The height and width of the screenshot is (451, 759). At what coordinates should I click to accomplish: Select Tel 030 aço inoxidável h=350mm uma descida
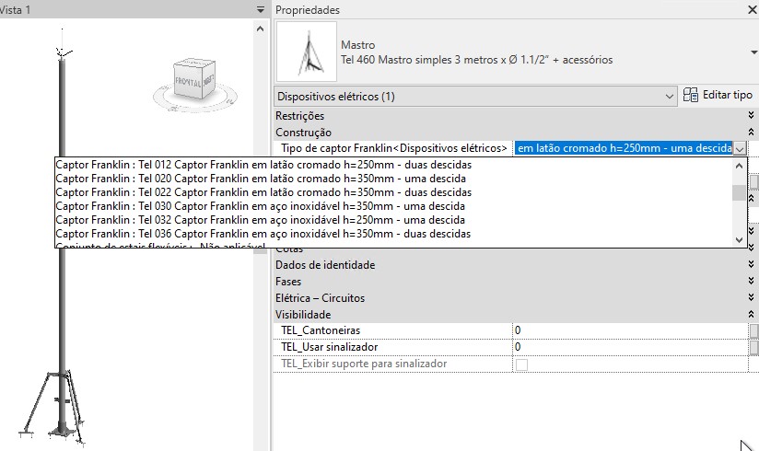click(261, 206)
